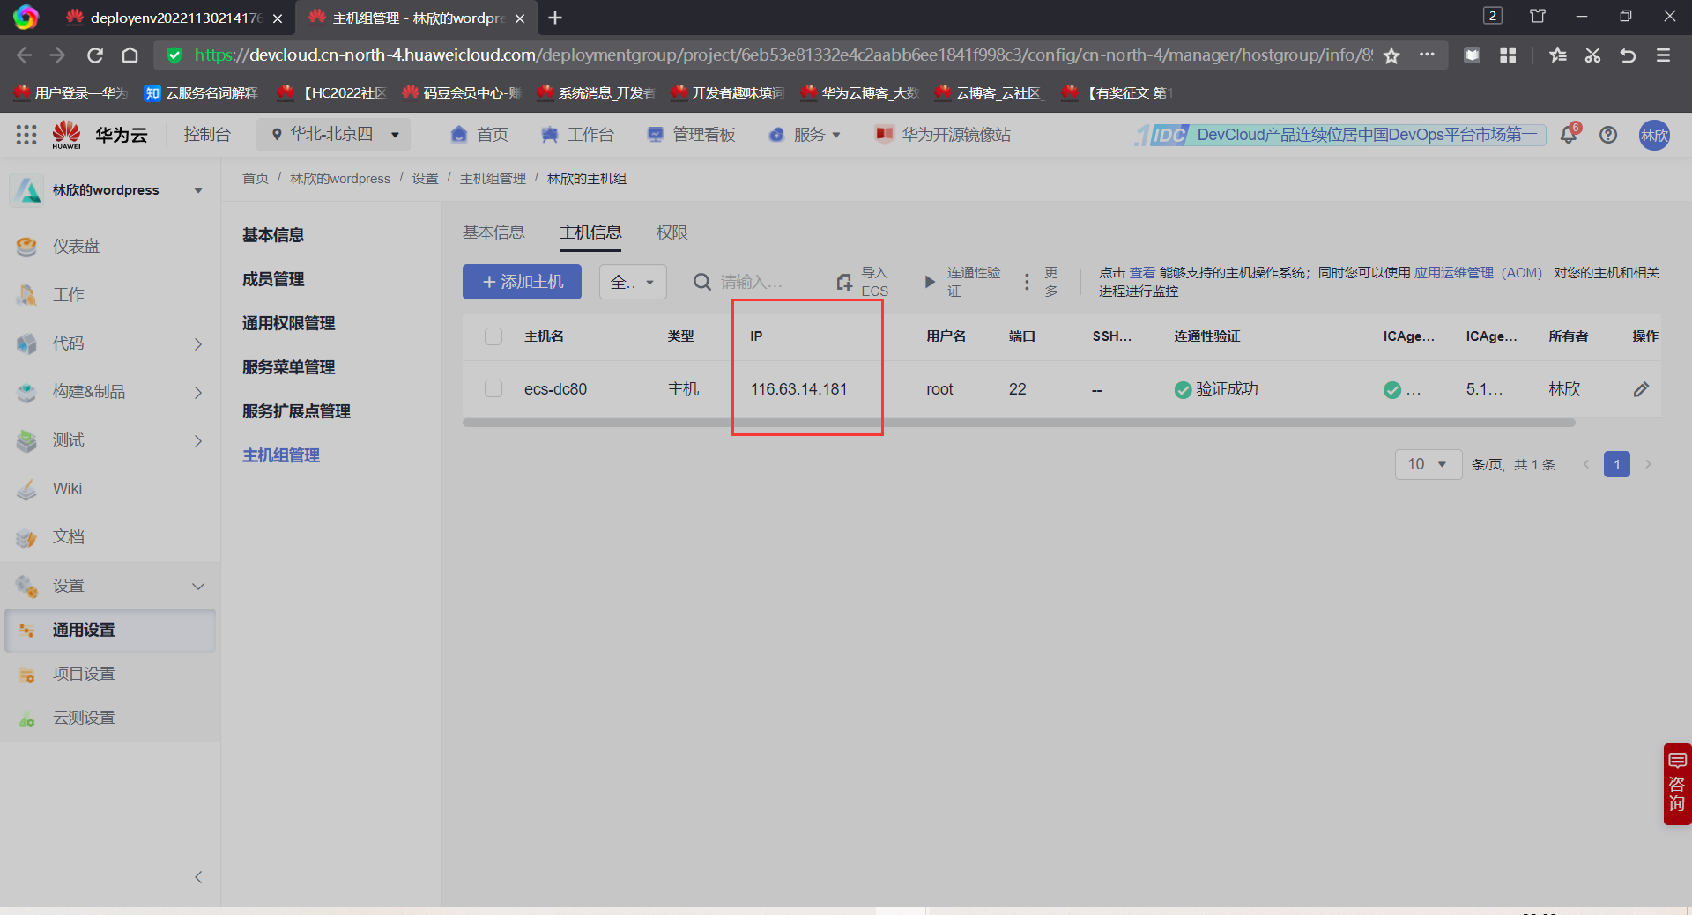Check the ecs-dc80 host row checkbox
Viewport: 1692px width, 915px height.
click(x=493, y=388)
